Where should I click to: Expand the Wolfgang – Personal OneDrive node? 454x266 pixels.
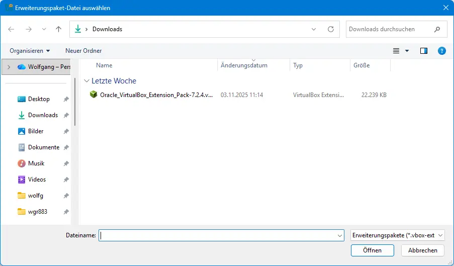coord(9,67)
